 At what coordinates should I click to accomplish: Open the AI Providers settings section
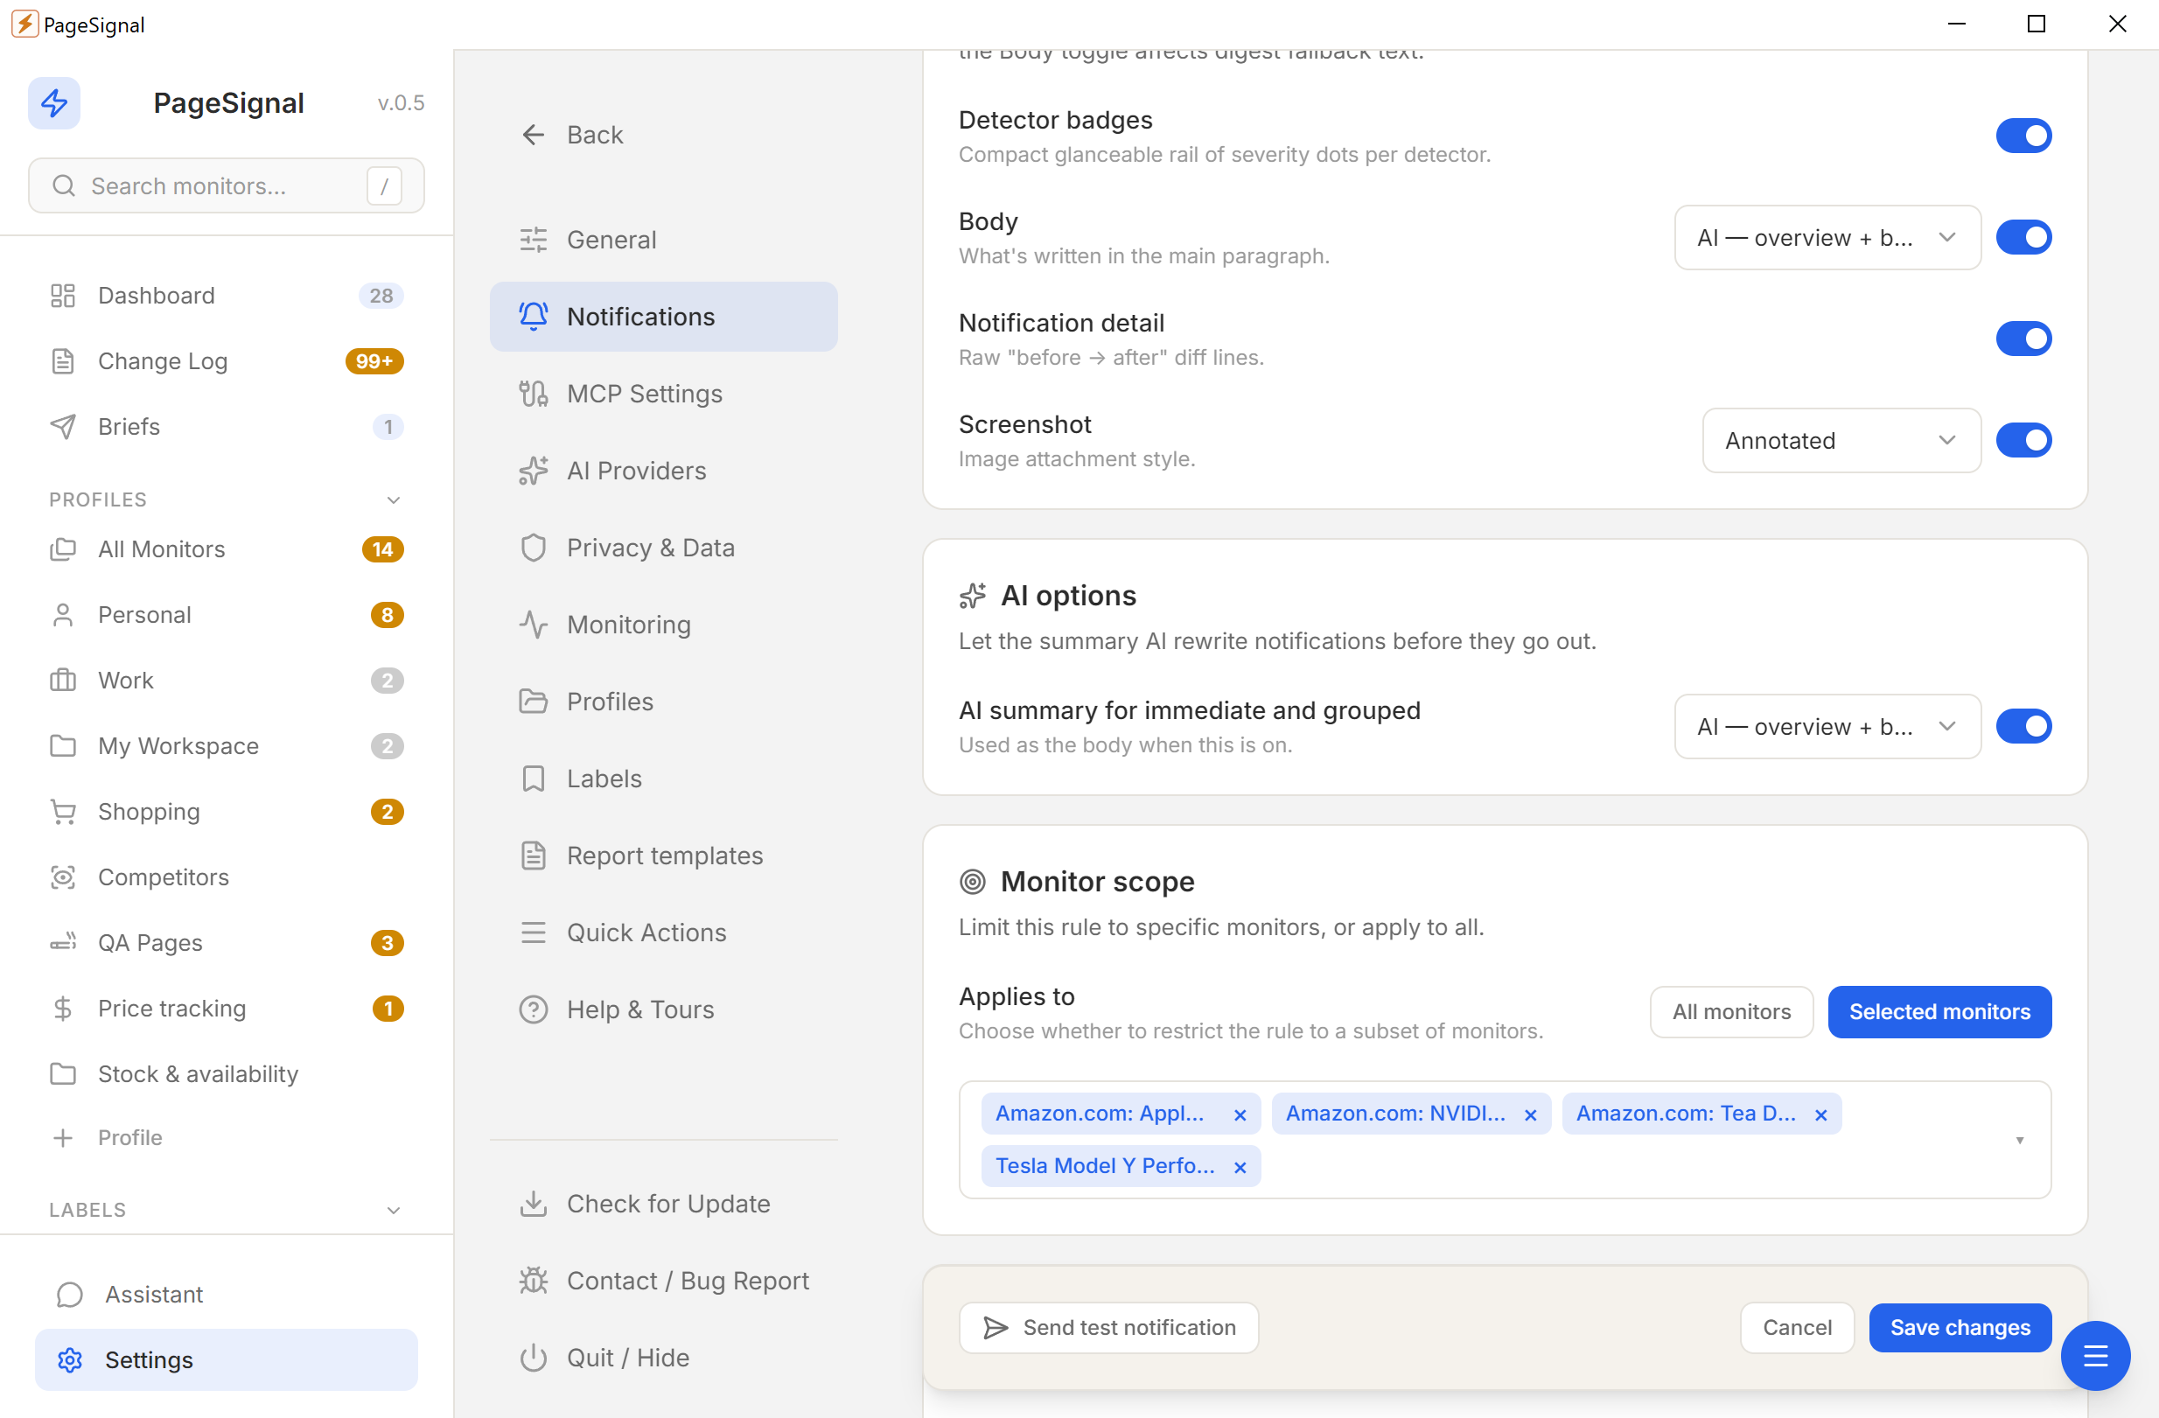coord(663,471)
